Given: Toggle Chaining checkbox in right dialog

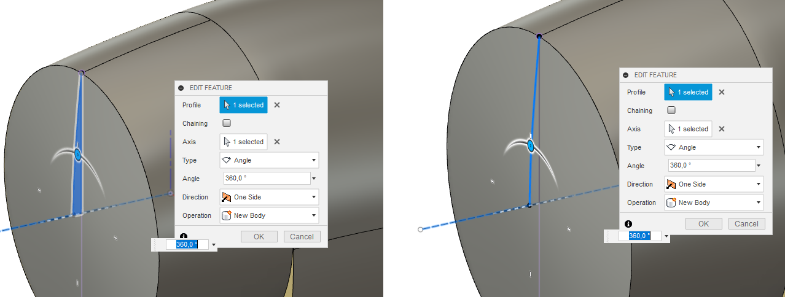Looking at the screenshot, I should pos(671,110).
